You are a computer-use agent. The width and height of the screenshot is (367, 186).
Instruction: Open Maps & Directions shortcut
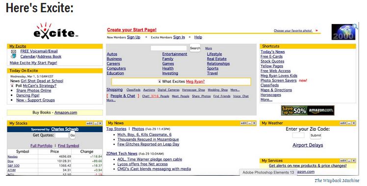pyautogui.click(x=276, y=90)
